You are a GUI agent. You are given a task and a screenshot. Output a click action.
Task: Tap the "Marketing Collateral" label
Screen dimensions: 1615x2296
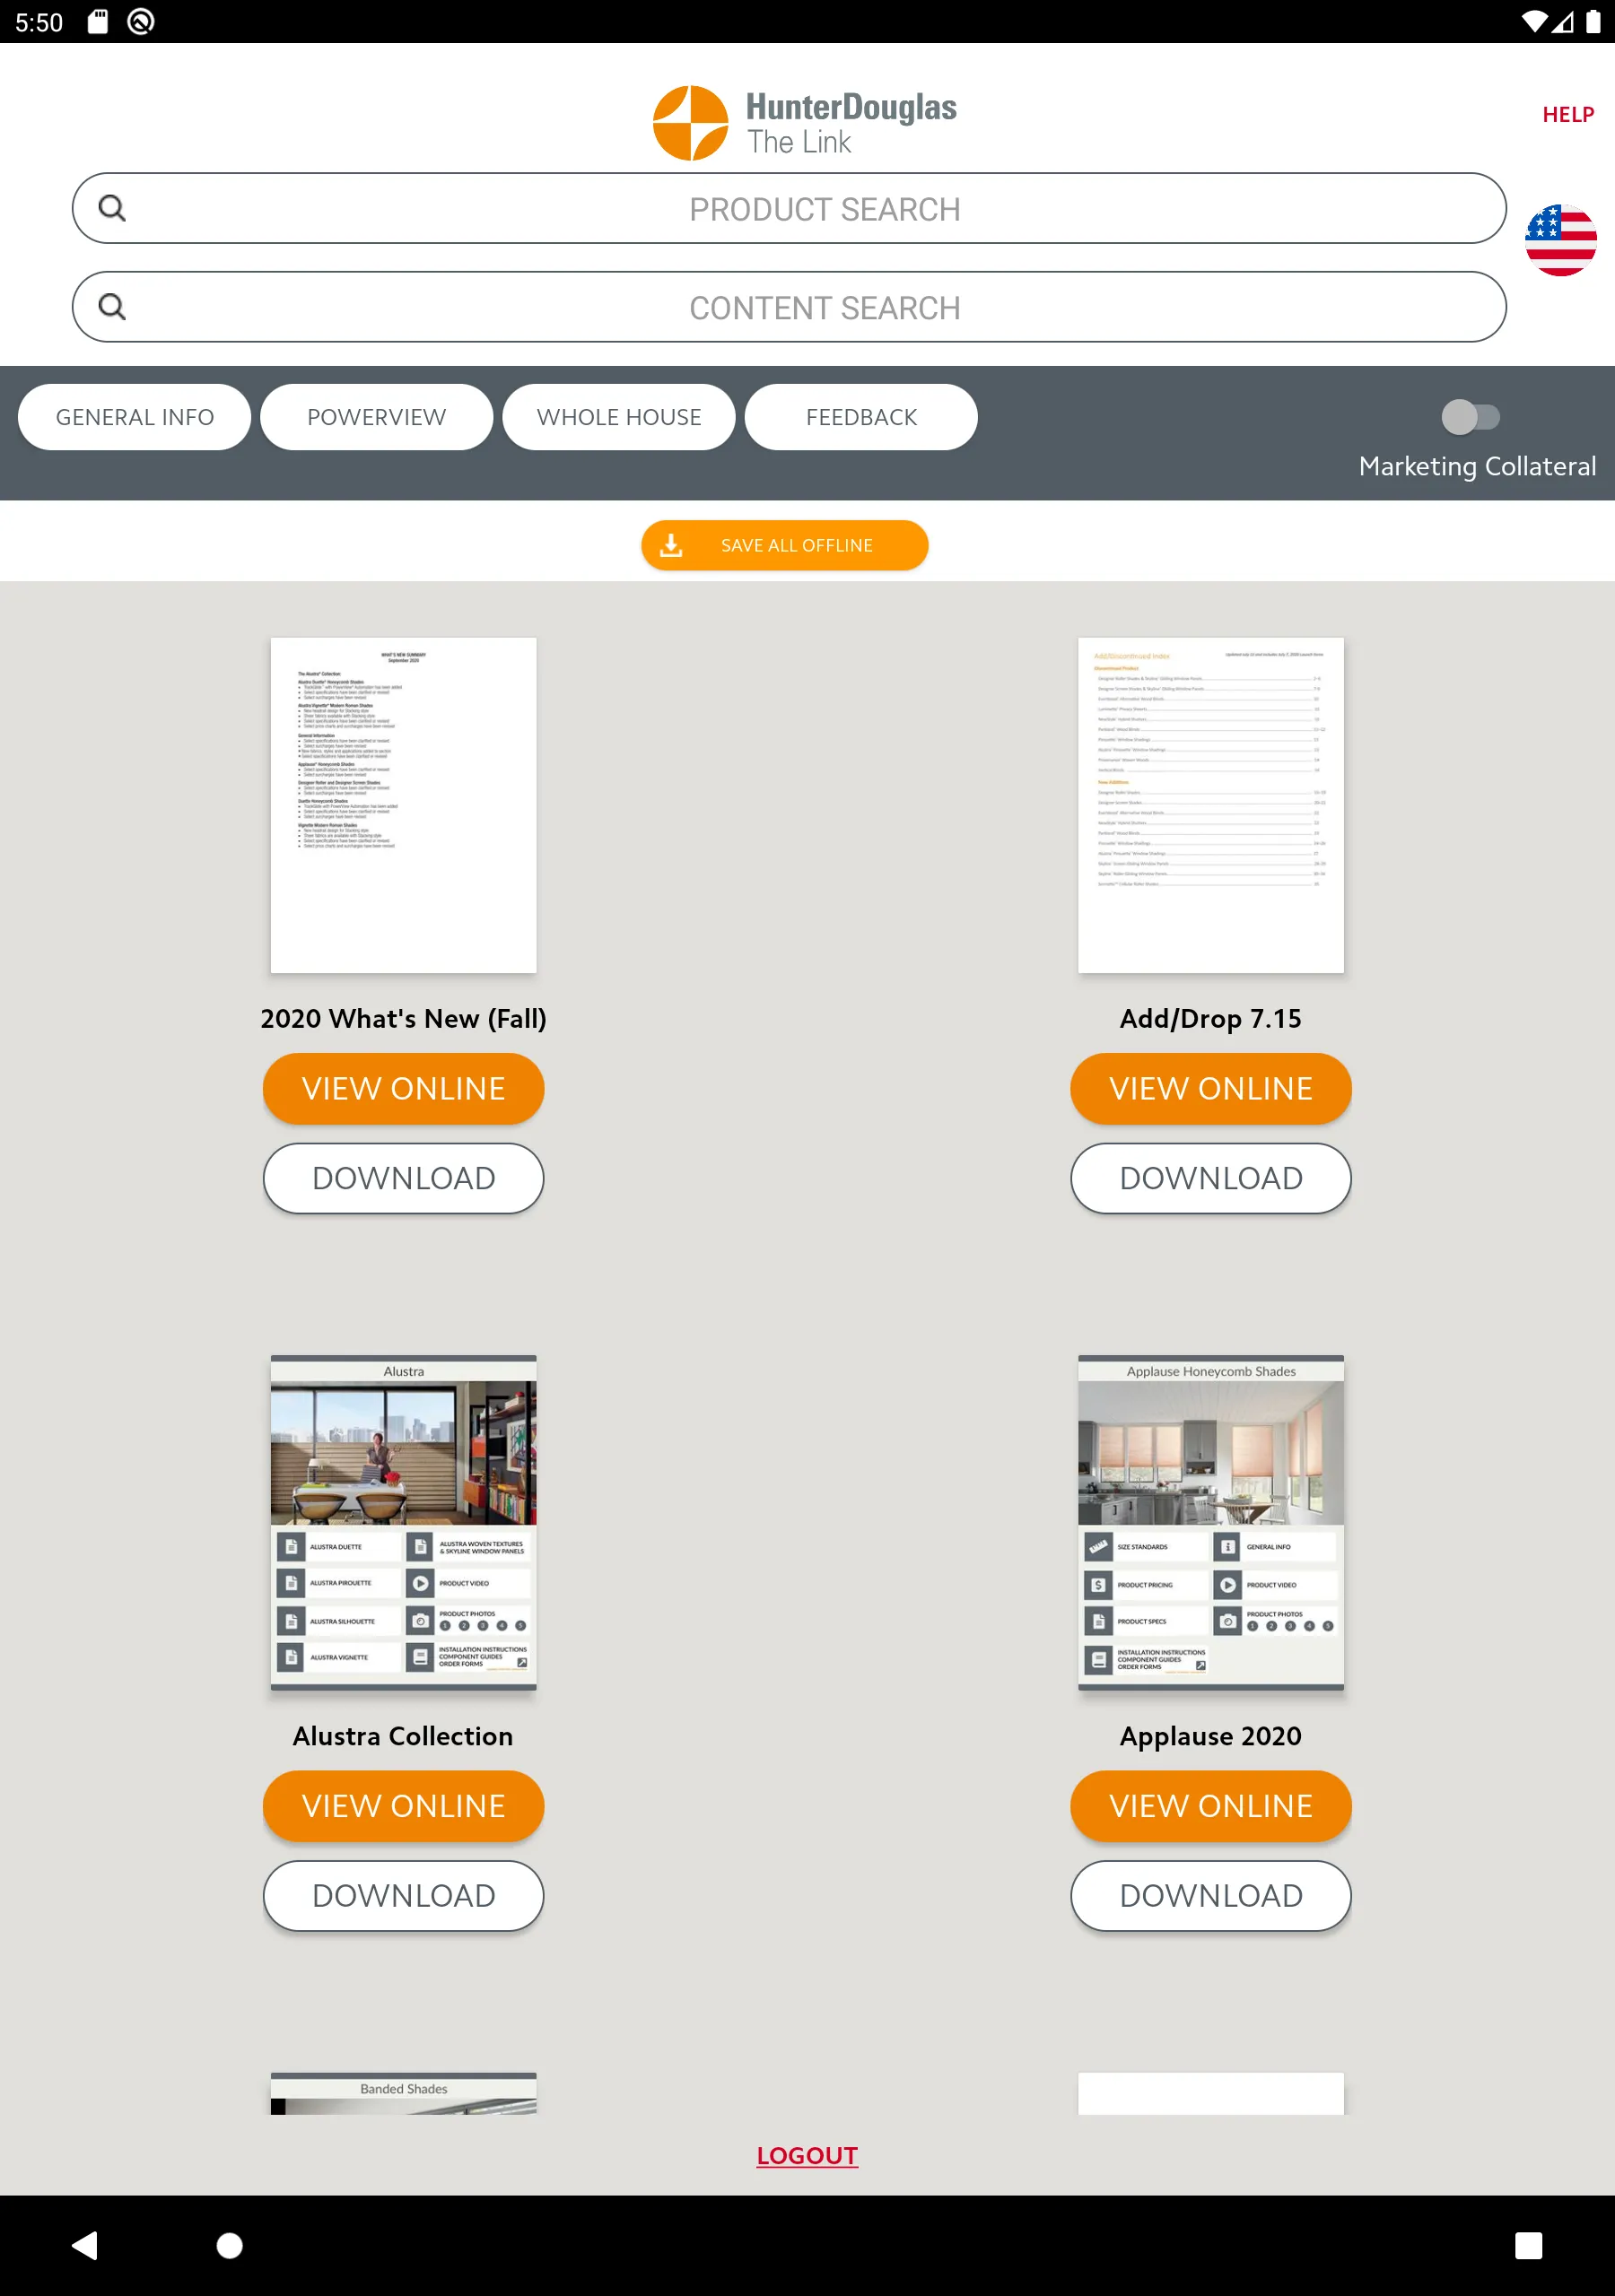pyautogui.click(x=1477, y=466)
